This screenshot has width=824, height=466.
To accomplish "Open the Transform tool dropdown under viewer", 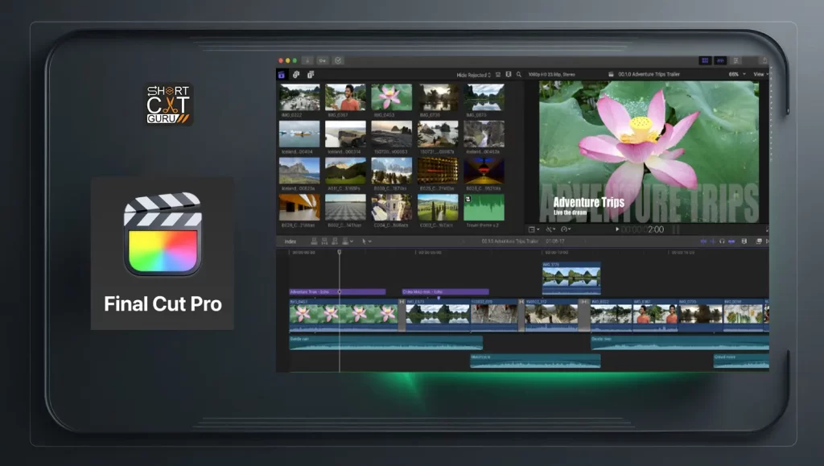I will click(x=534, y=229).
